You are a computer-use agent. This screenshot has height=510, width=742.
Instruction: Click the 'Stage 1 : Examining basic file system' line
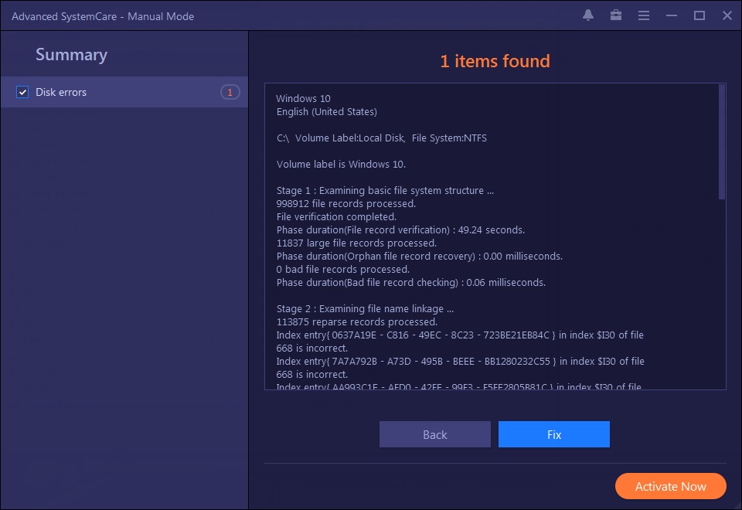pos(385,191)
